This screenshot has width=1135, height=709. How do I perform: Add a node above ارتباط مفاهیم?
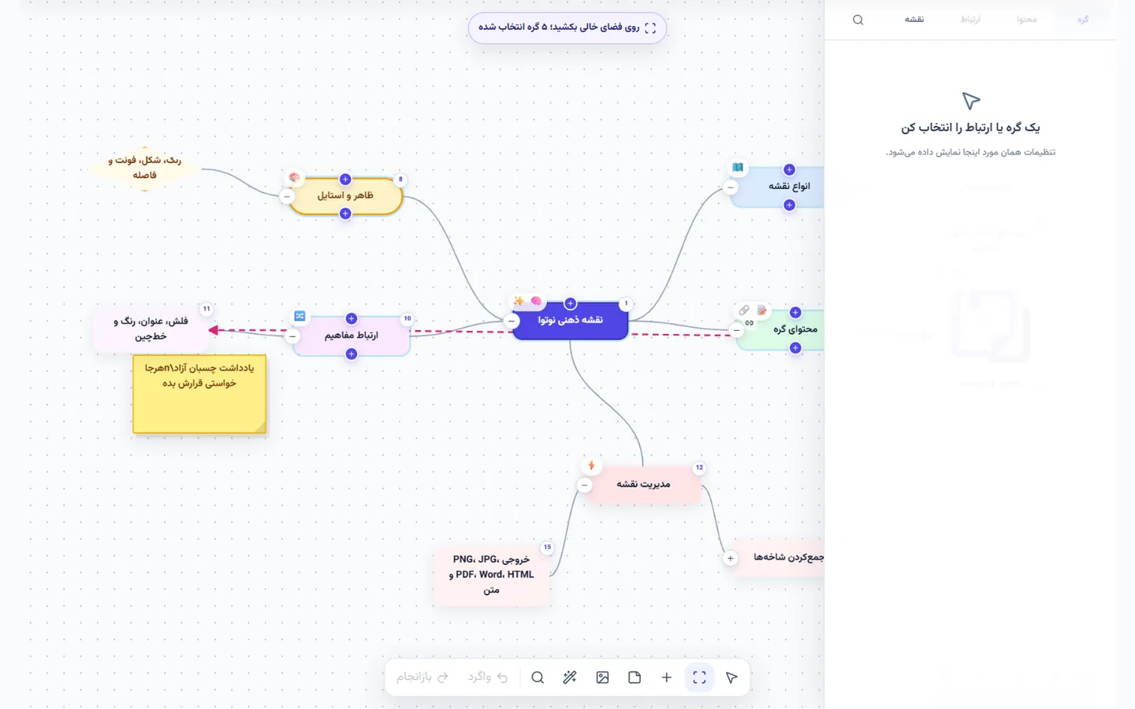tap(352, 318)
